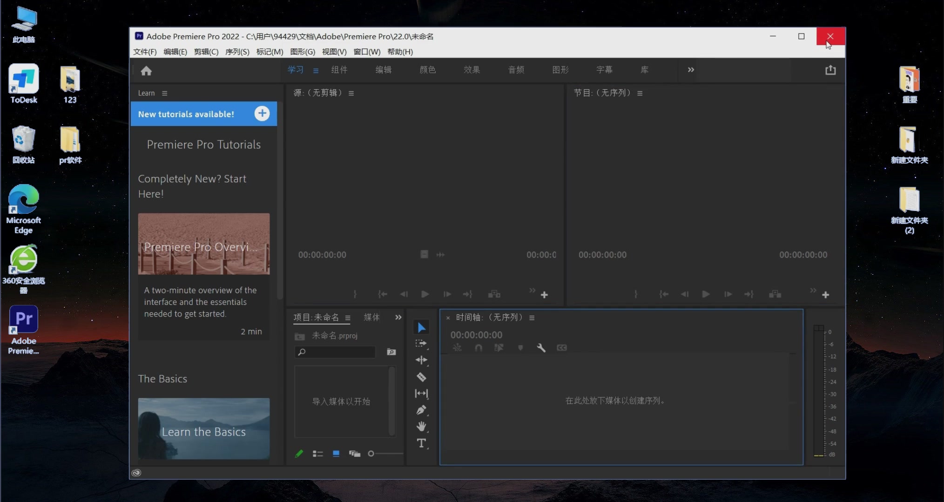Click the plus on New tutorials available banner
The image size is (944, 502).
click(262, 113)
